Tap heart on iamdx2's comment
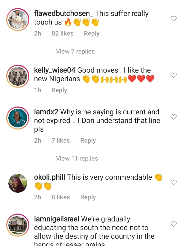The image size is (188, 246). [x=174, y=117]
